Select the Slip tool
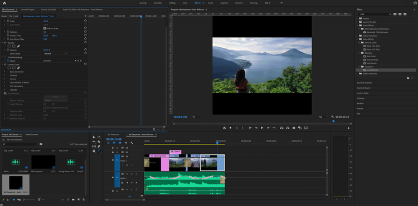 [x=94, y=146]
